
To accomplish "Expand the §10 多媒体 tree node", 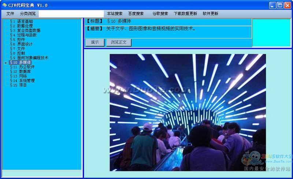I will coord(5,63).
